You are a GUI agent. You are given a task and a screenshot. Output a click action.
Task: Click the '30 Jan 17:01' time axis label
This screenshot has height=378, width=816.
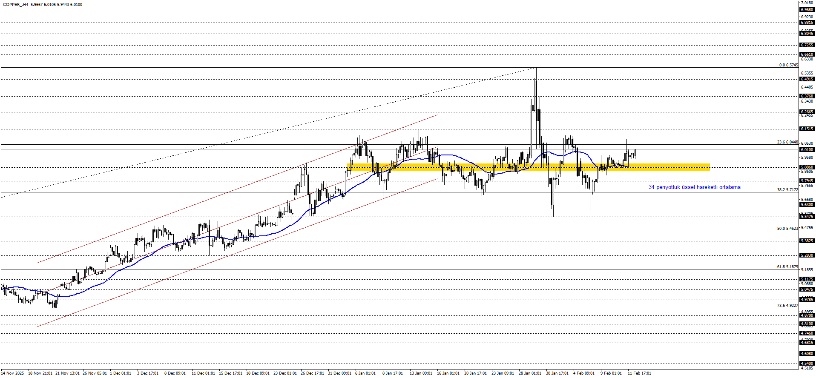[x=557, y=373]
